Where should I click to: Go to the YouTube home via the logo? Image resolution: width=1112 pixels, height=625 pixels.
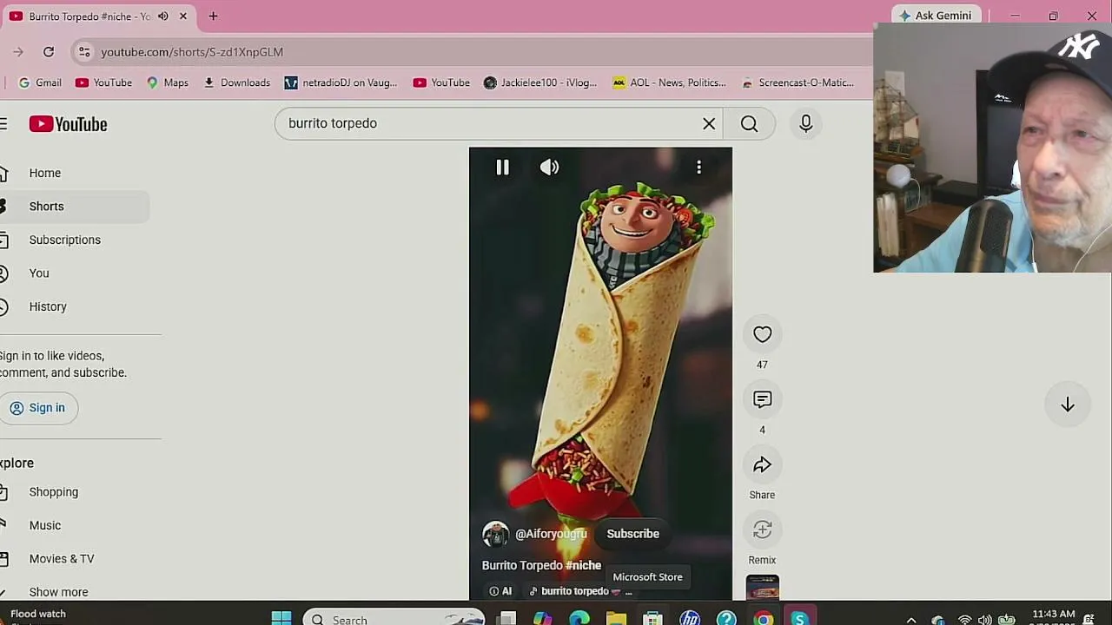pyautogui.click(x=68, y=124)
